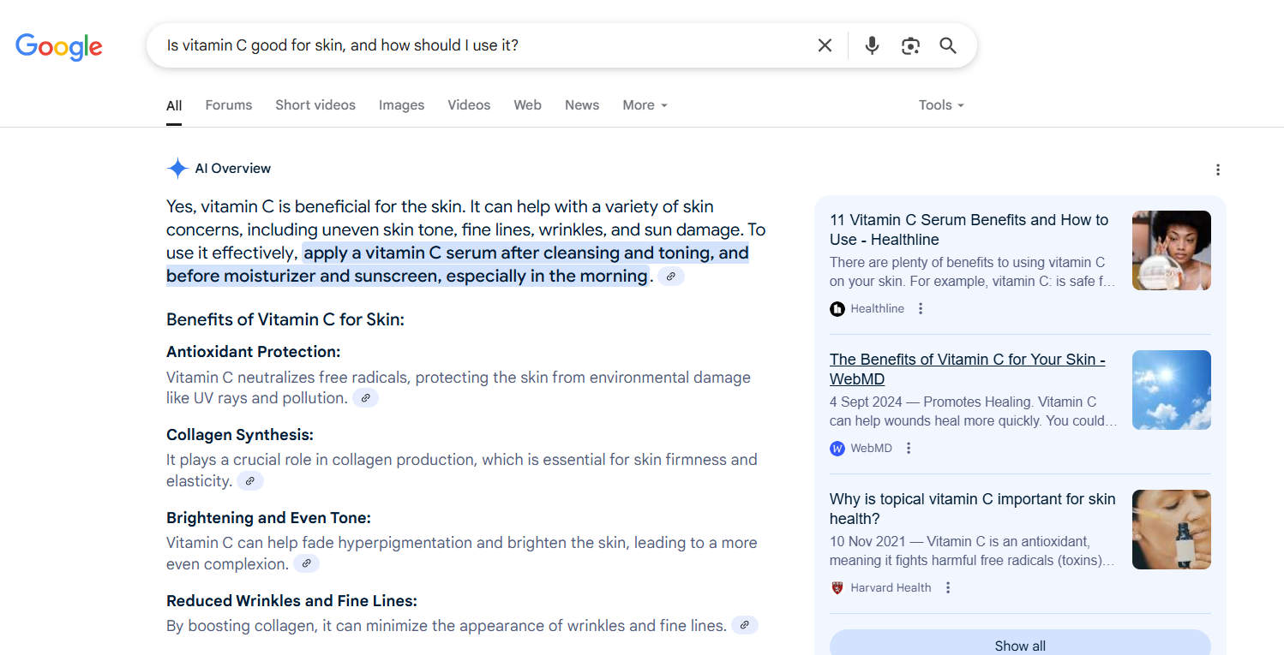Activate voice search via the microphone icon

[x=872, y=45]
